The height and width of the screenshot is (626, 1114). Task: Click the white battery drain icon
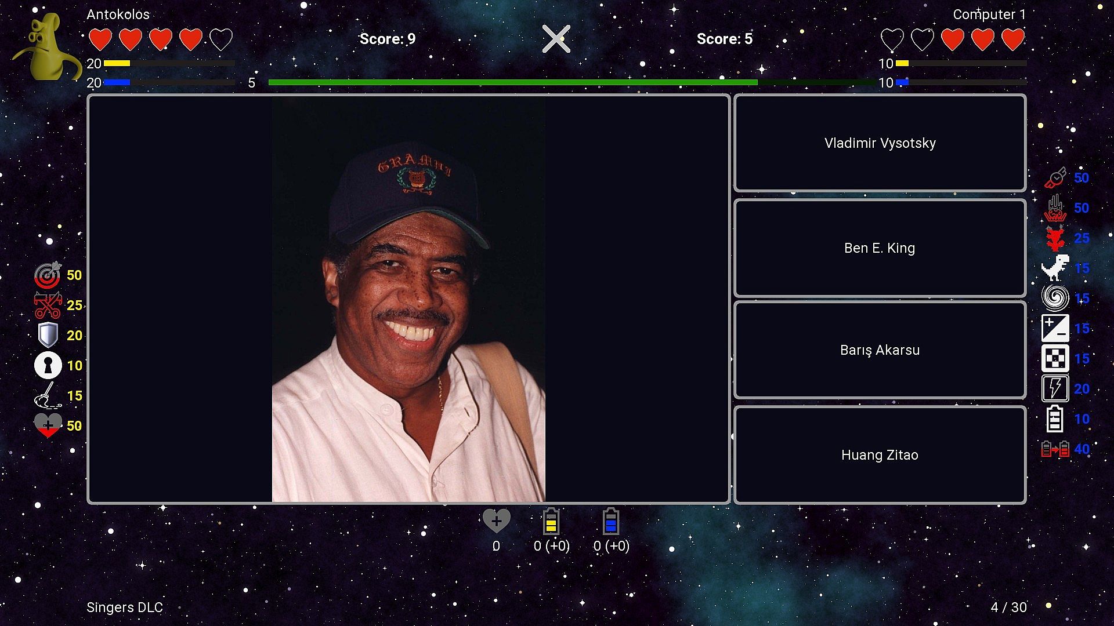click(1055, 418)
